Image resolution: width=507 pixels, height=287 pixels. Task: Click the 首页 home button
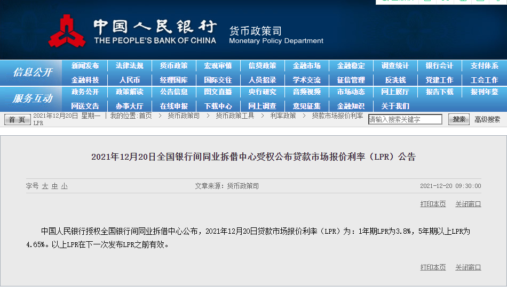coord(17,120)
